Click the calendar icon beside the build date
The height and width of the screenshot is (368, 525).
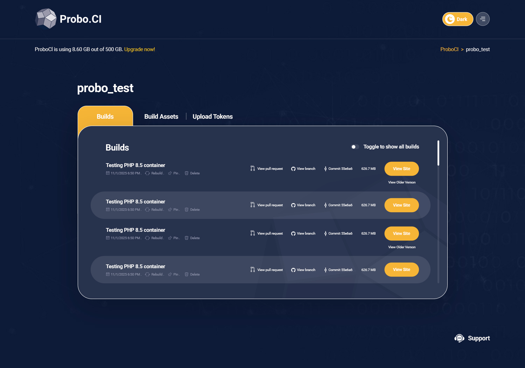coord(107,173)
